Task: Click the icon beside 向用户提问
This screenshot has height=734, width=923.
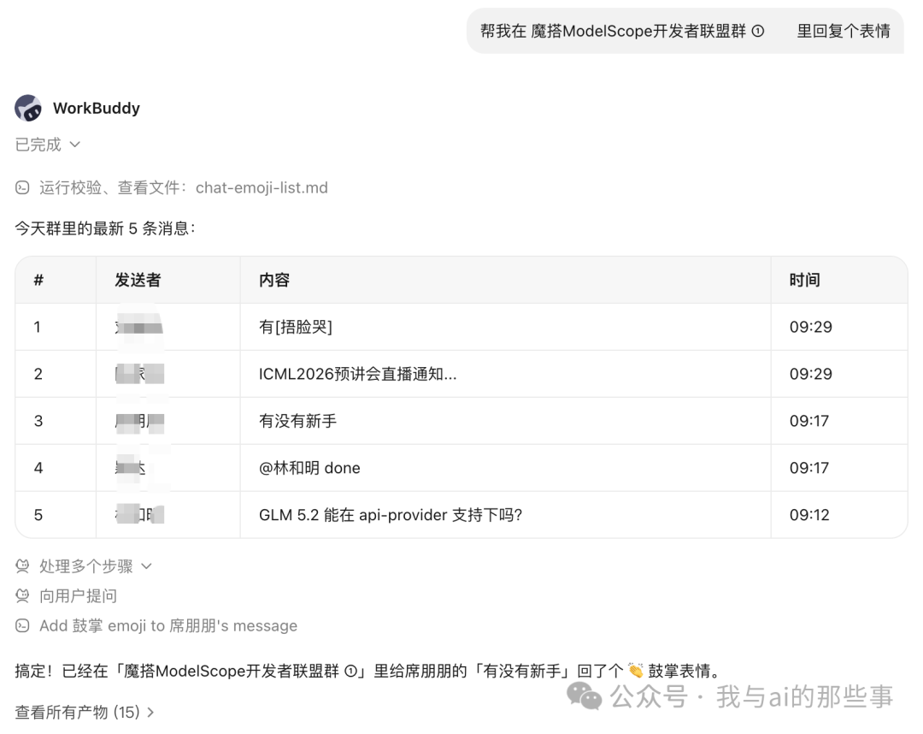Action: (22, 596)
